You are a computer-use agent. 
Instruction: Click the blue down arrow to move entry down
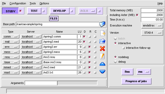click(102, 72)
